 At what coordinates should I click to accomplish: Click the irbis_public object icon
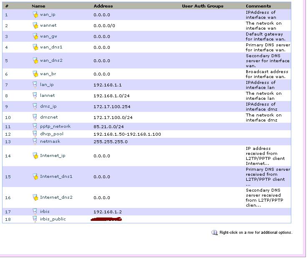(x=35, y=219)
